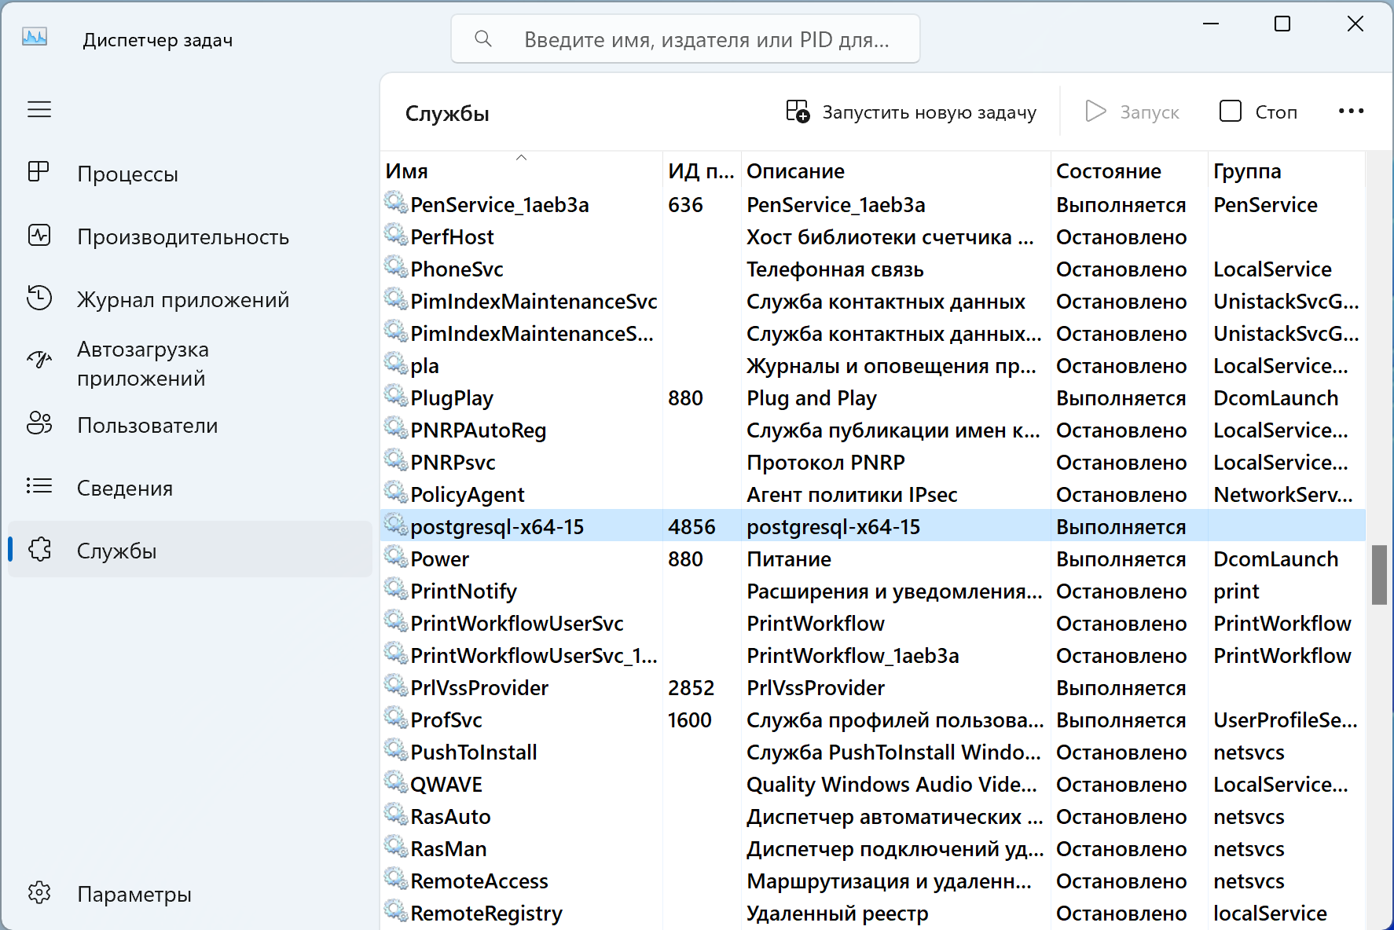The image size is (1394, 930).
Task: Sort services by the Состояние column header
Action: coord(1108,171)
